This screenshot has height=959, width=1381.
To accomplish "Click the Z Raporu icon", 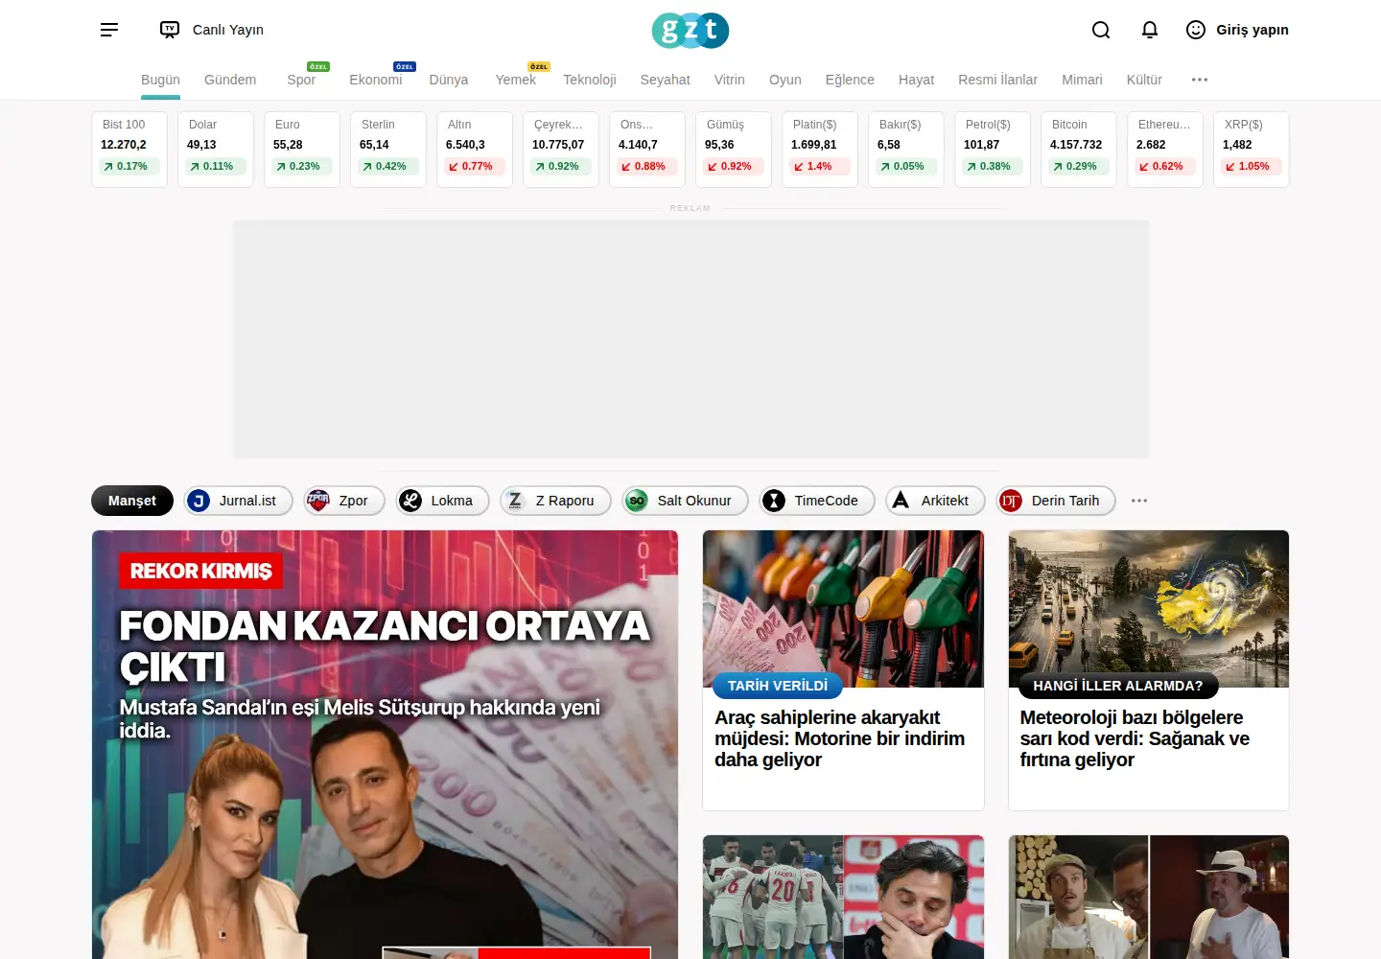I will pyautogui.click(x=515, y=501).
